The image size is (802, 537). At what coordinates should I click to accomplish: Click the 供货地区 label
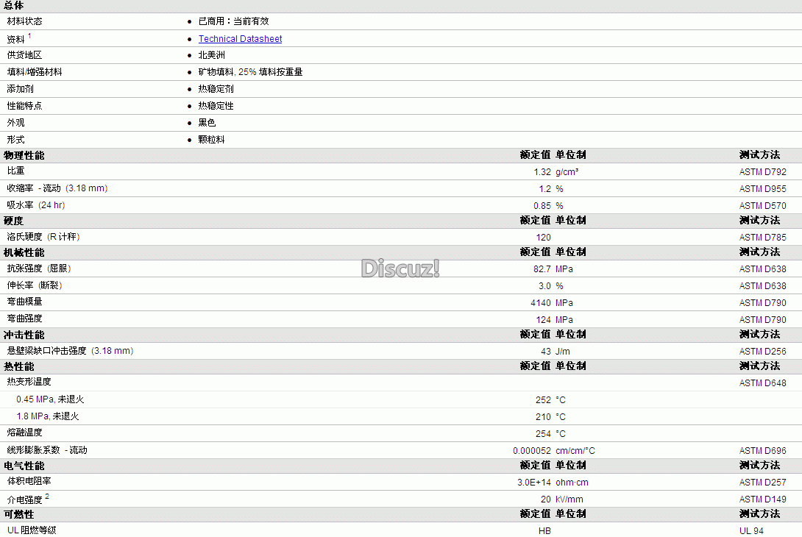click(x=24, y=55)
